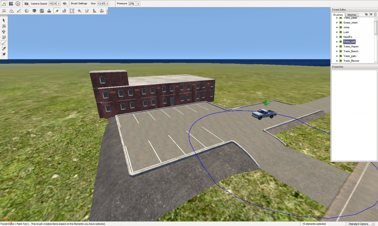The image size is (378, 226).
Task: Choose the Erase tool
Action: click(x=4, y=49)
